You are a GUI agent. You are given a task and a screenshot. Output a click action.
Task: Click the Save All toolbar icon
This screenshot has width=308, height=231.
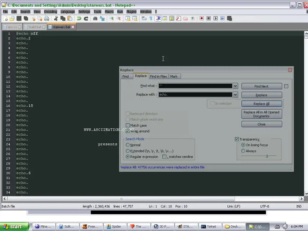point(26,18)
